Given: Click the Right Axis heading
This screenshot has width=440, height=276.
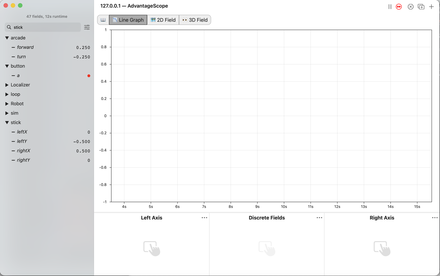Looking at the screenshot, I should (382, 218).
